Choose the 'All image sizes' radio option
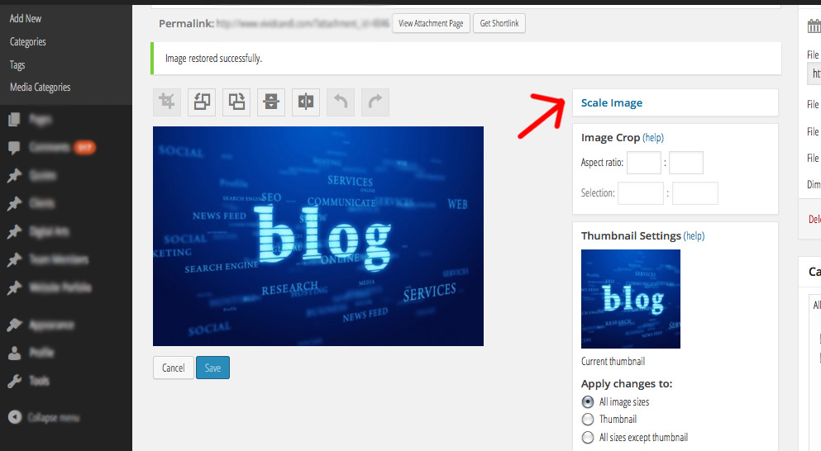 588,402
